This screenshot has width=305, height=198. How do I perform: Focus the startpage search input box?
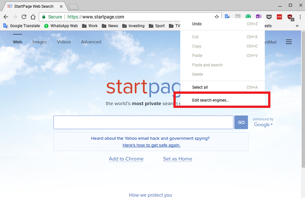click(143, 122)
